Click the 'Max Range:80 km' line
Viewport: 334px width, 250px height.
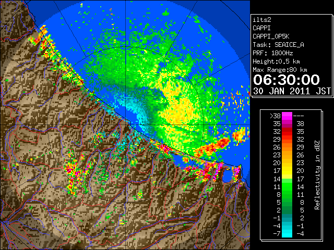[x=280, y=70]
